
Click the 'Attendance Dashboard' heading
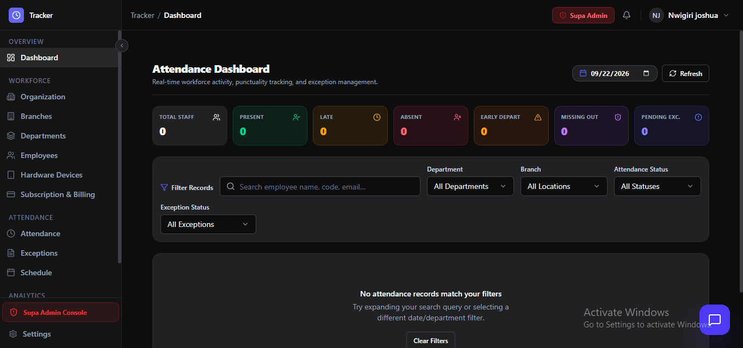(x=211, y=69)
